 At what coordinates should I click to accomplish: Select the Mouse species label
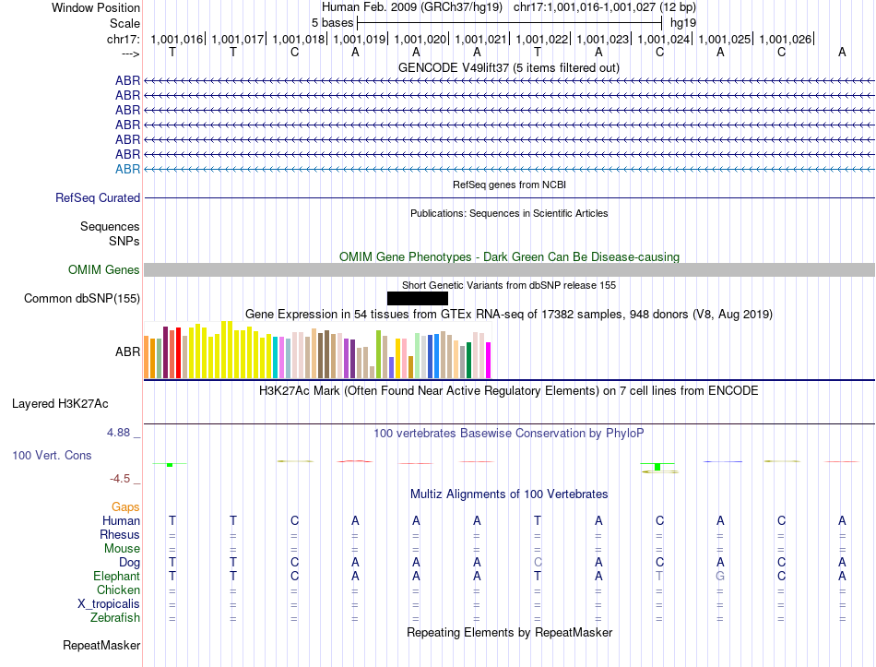(122, 549)
